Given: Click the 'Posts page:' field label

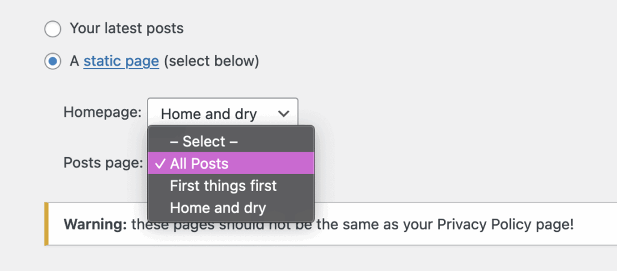Looking at the screenshot, I should click(103, 162).
